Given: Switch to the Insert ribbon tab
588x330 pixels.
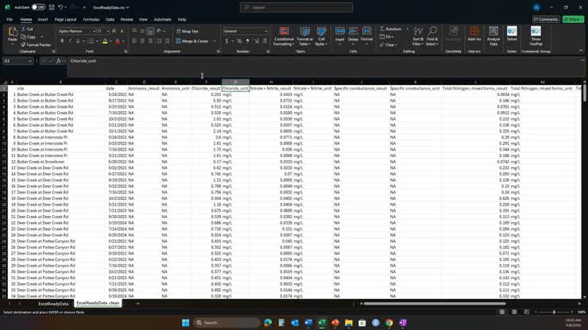Looking at the screenshot, I should [x=43, y=19].
